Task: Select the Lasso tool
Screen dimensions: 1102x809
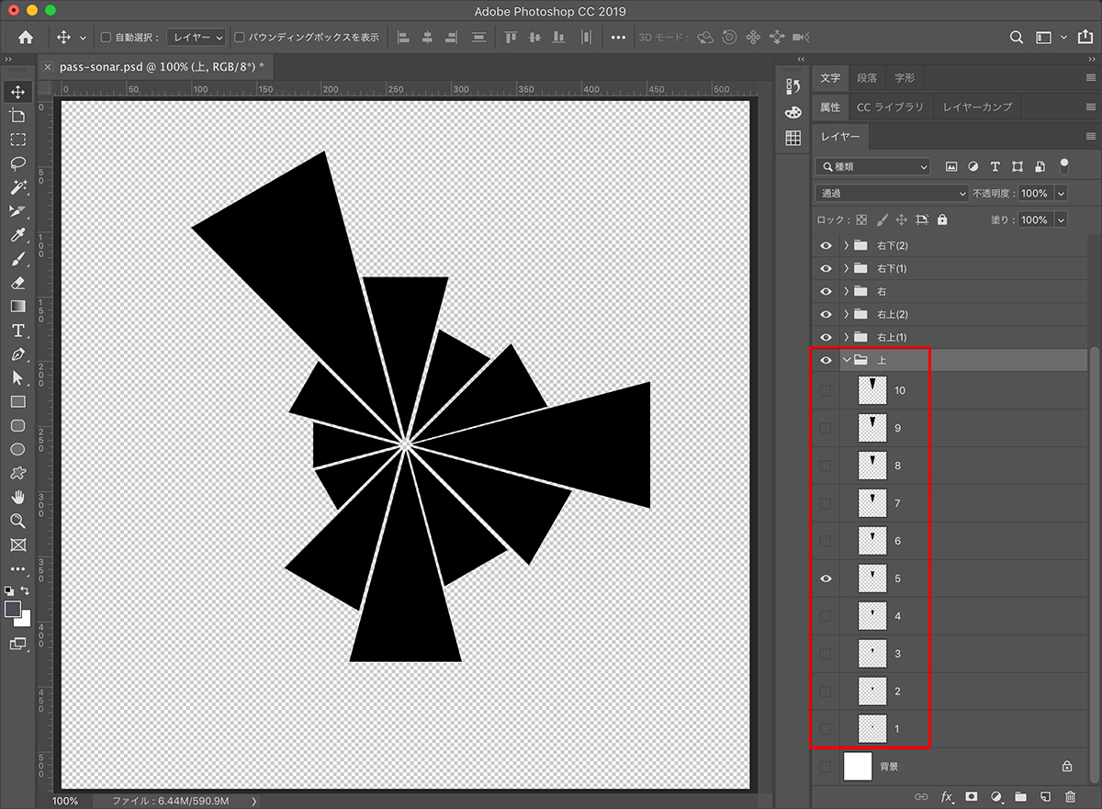Action: [17, 163]
